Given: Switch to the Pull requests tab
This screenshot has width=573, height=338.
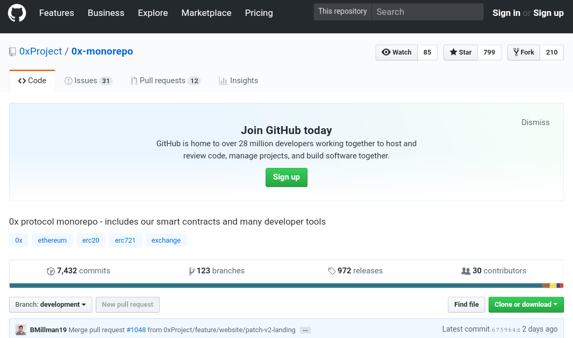Looking at the screenshot, I should [166, 81].
